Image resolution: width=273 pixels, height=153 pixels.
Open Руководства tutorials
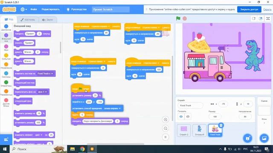pyautogui.click(x=77, y=9)
